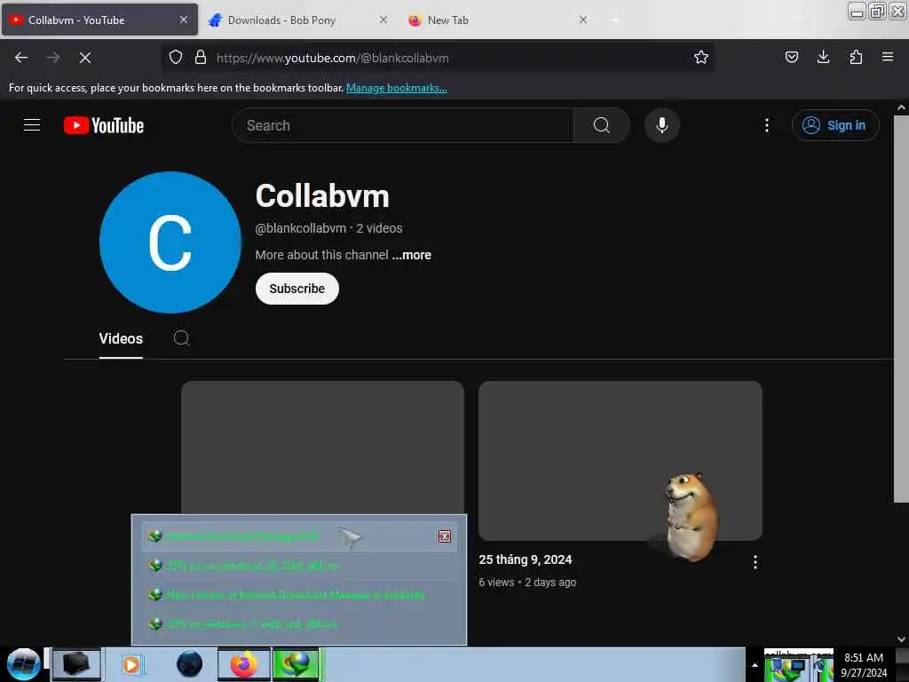Click the YouTube search magnifier button
Screen dimensions: 909x682
tap(601, 125)
